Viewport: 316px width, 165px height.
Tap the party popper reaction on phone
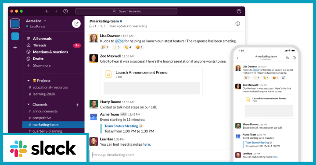pyautogui.click(x=247, y=77)
